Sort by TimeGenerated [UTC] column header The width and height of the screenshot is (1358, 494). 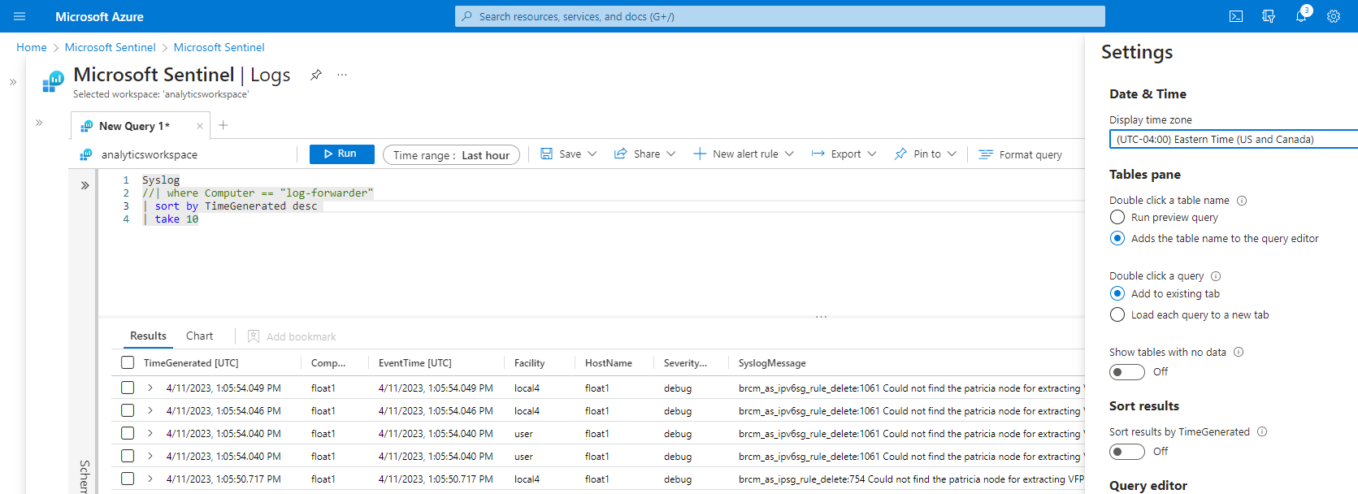[x=191, y=363]
